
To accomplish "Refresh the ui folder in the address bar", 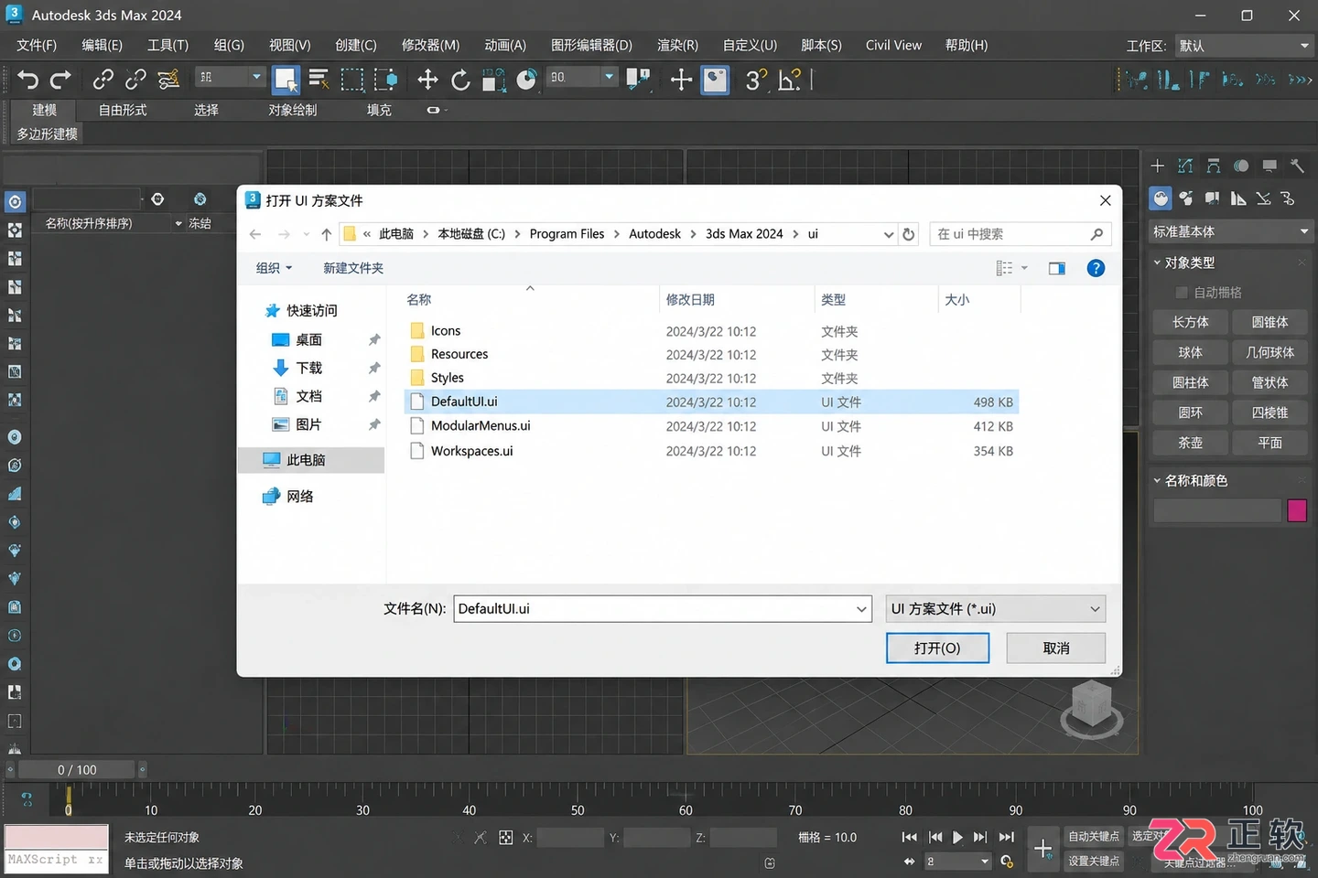I will coord(908,234).
